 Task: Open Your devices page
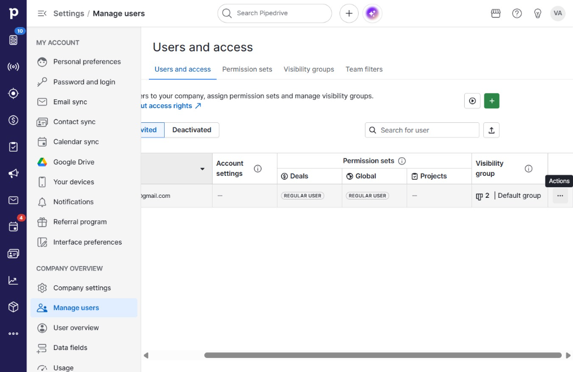point(84,182)
